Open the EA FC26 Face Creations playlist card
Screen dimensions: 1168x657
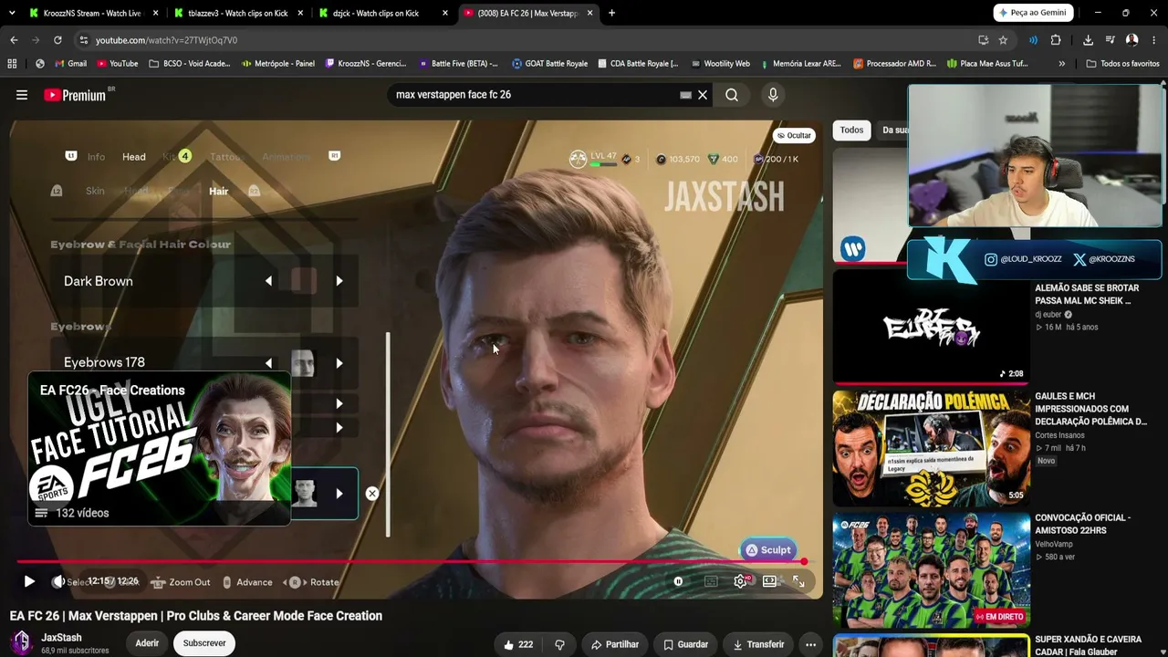point(160,448)
